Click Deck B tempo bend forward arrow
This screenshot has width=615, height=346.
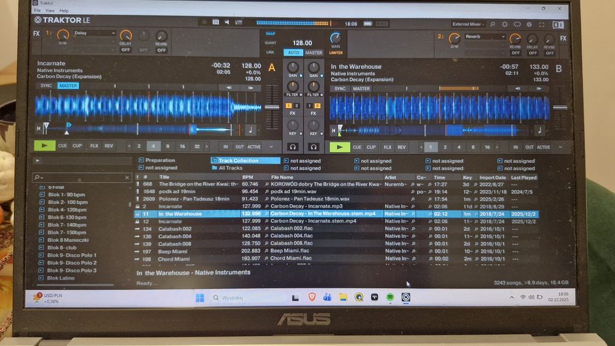(x=539, y=88)
